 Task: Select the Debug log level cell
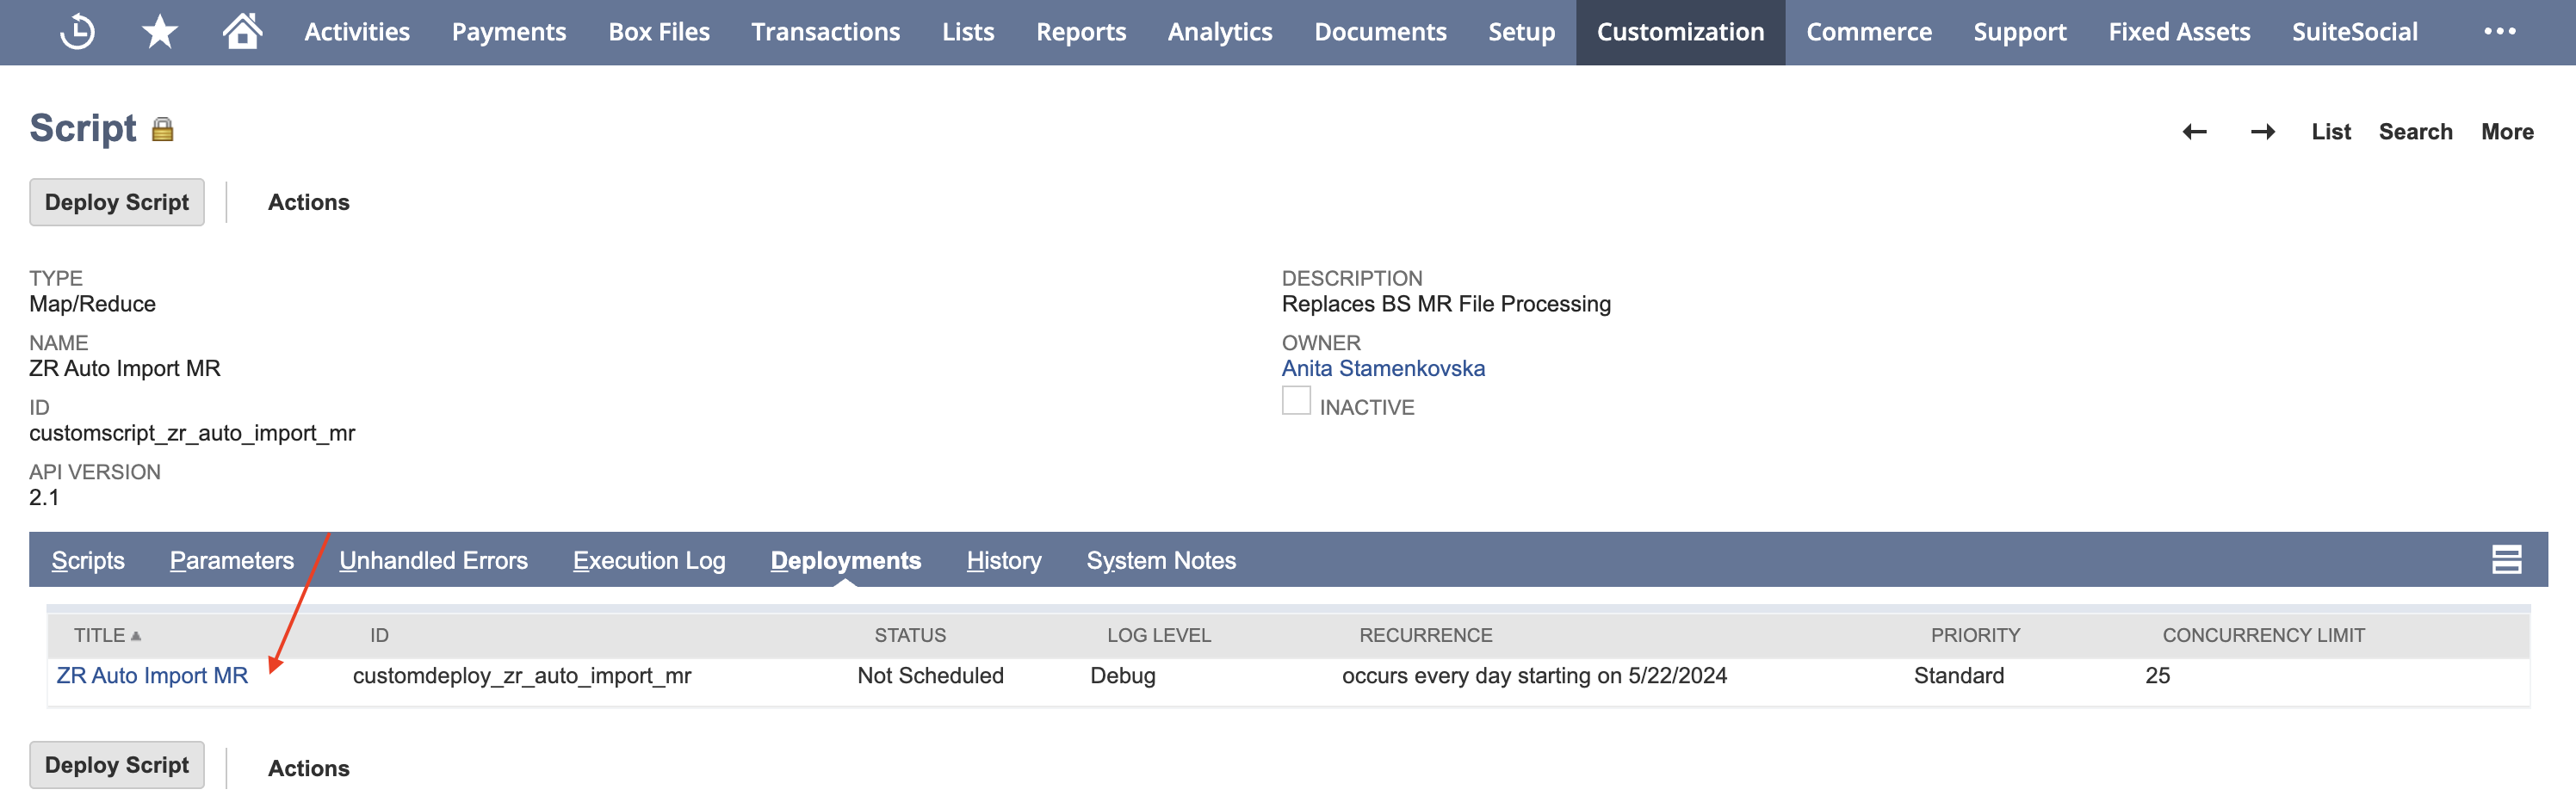(x=1122, y=676)
